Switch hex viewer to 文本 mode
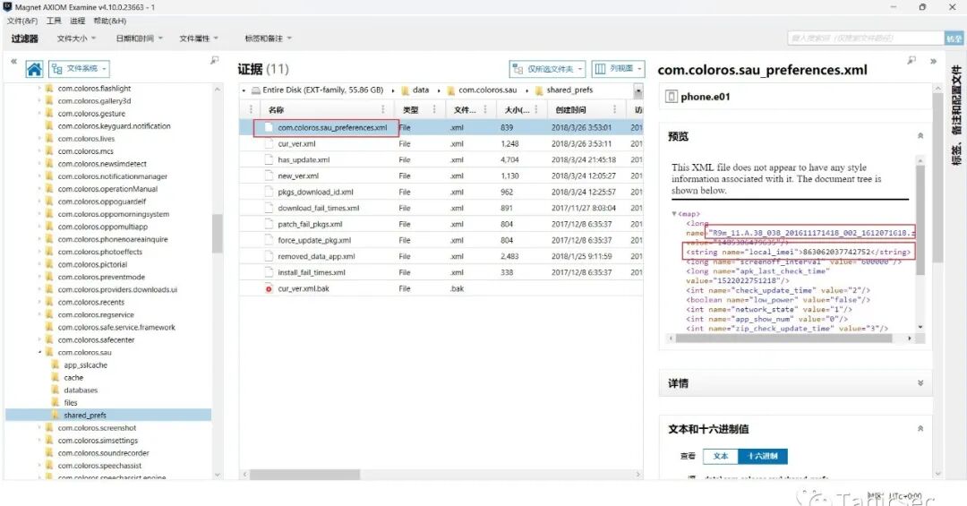The height and width of the screenshot is (506, 967). click(x=720, y=456)
